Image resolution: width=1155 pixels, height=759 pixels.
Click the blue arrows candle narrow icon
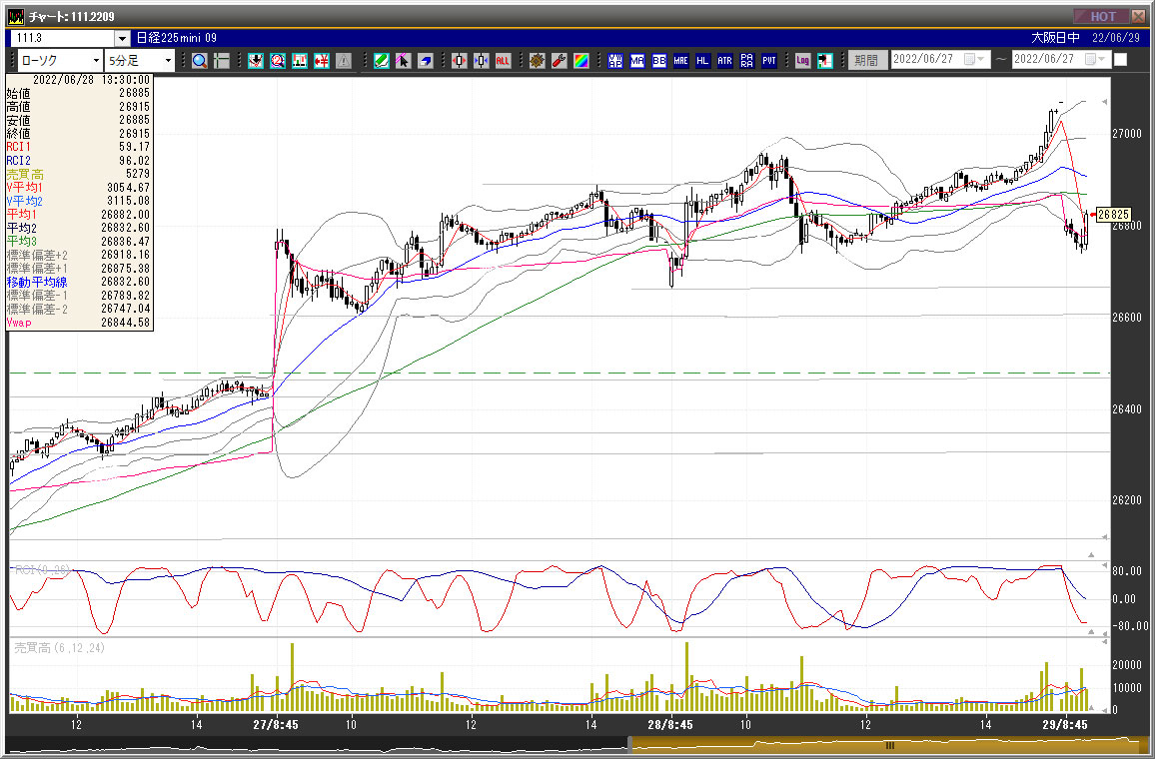[x=481, y=60]
